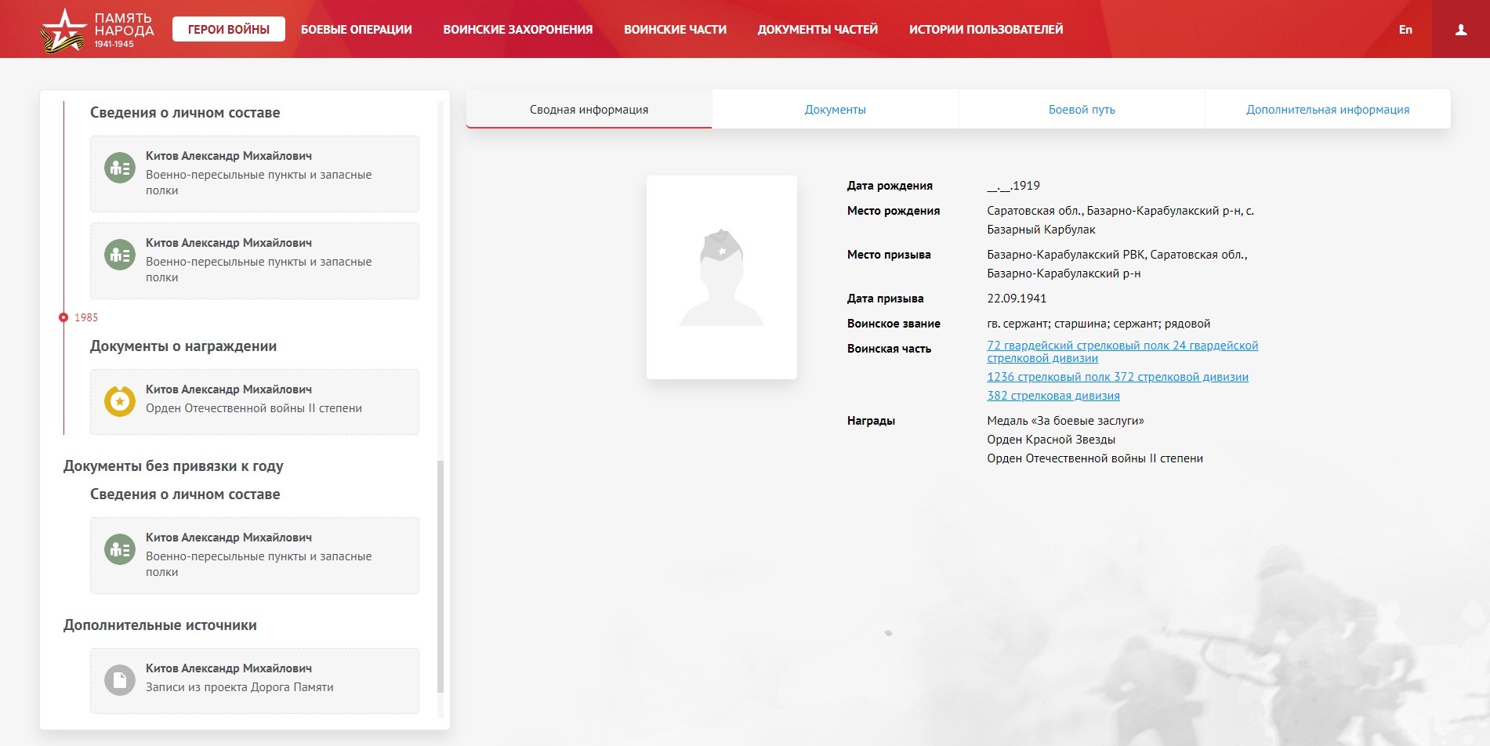The height and width of the screenshot is (746, 1490).
Task: Go to Боевые операции section
Action: tap(357, 29)
